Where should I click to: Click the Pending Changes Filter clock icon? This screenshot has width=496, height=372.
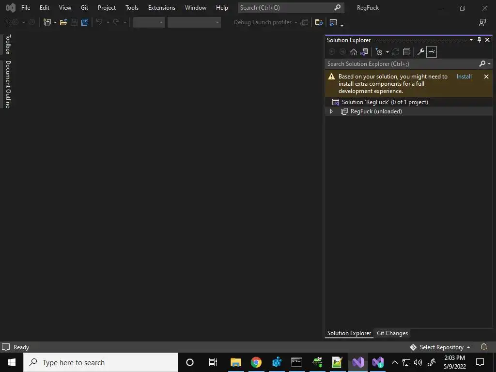(379, 52)
